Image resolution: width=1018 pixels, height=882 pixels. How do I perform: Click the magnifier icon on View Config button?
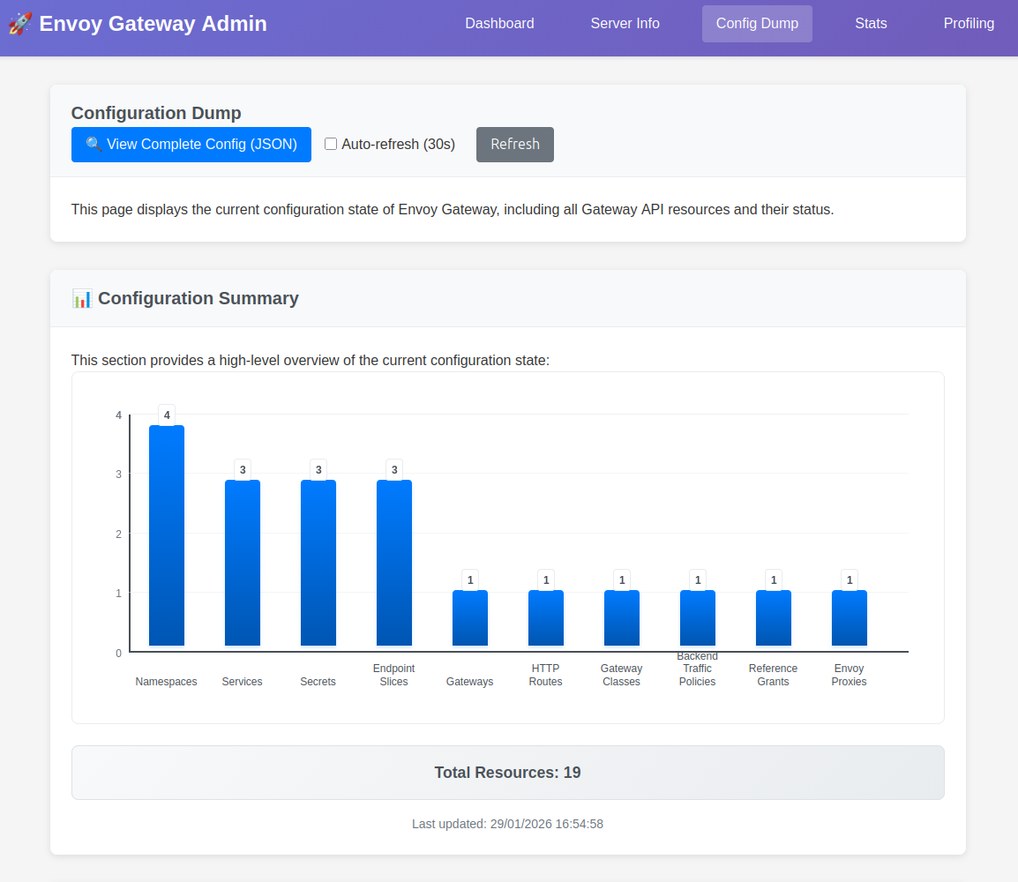(x=94, y=145)
